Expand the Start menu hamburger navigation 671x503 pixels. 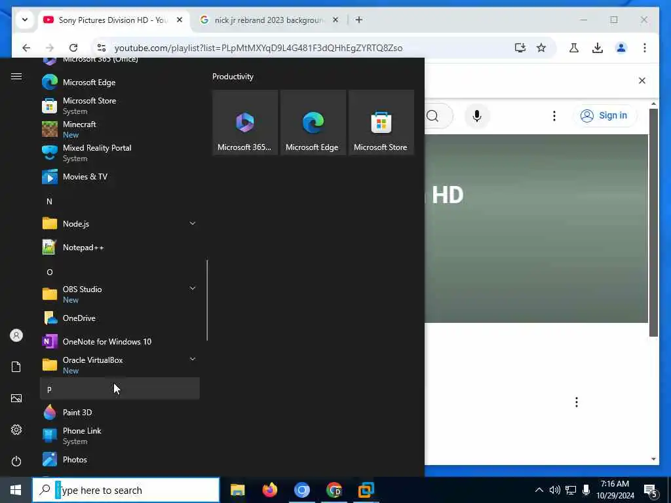tap(16, 77)
